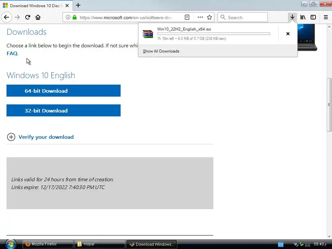Image resolution: width=332 pixels, height=249 pixels.
Task: Click the scrollbar down arrow
Action: click(x=329, y=236)
